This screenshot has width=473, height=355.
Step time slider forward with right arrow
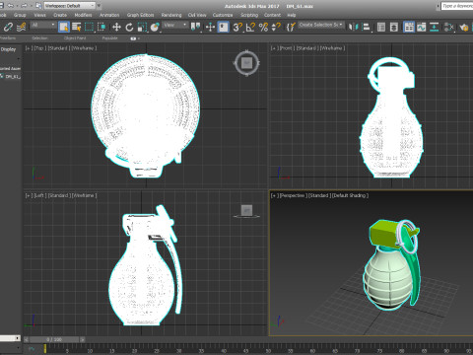82,339
